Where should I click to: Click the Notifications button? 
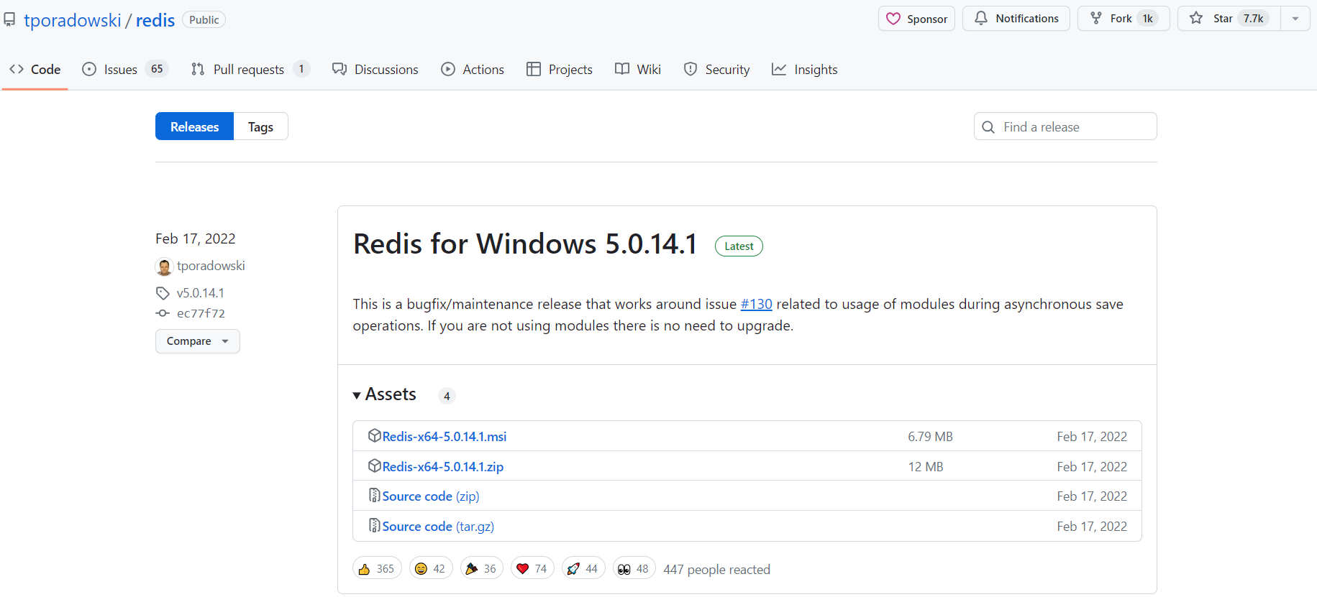click(x=1016, y=19)
